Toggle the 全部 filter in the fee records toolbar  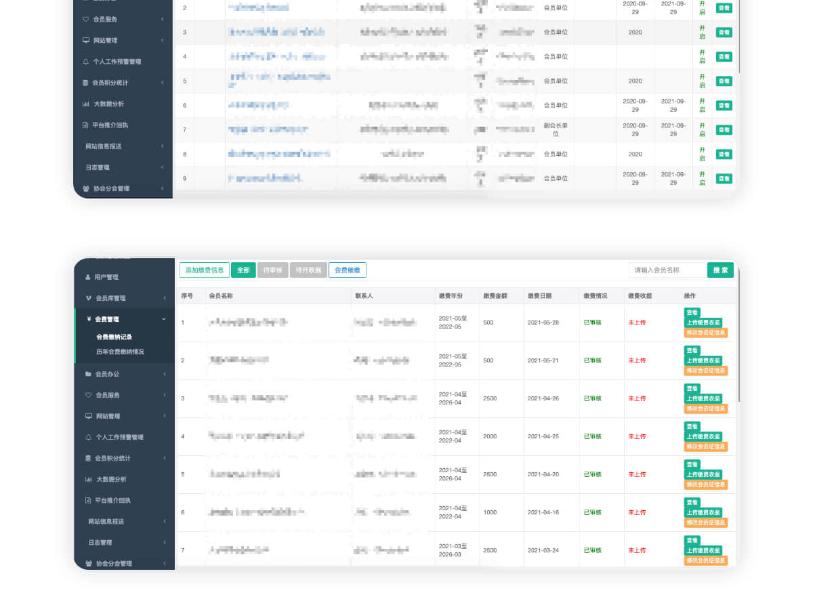(x=243, y=270)
